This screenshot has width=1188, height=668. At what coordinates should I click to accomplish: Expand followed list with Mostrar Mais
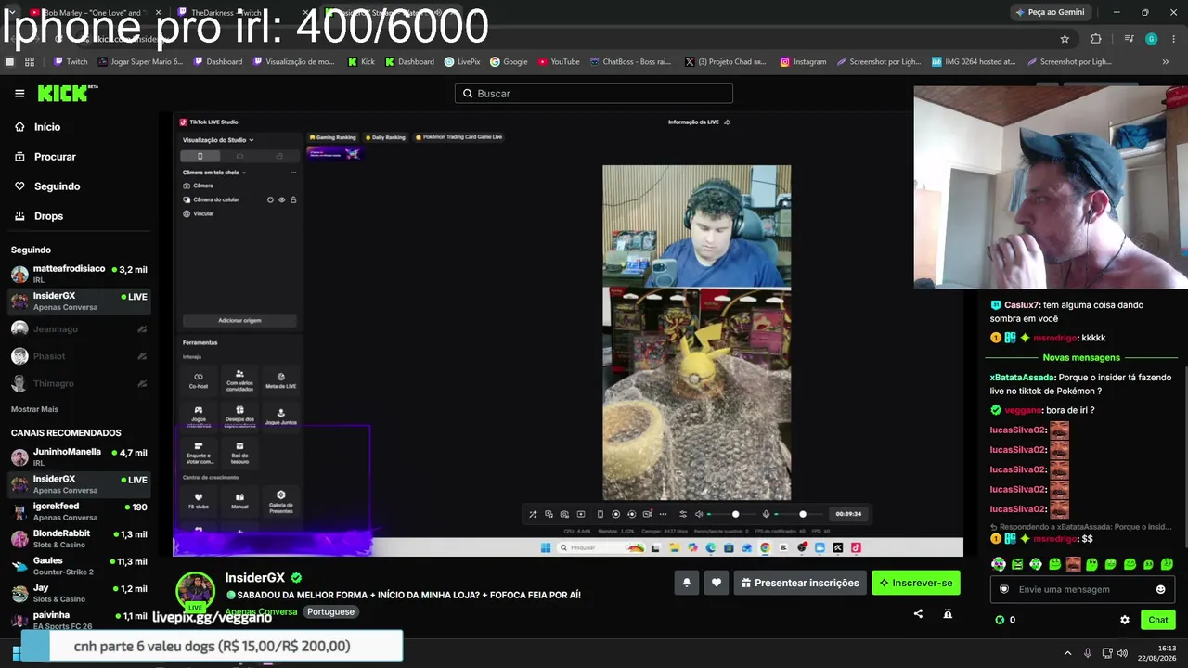[35, 409]
